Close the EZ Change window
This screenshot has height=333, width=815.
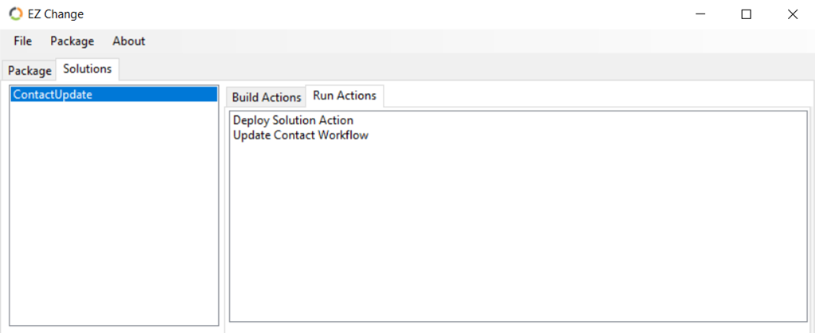792,14
